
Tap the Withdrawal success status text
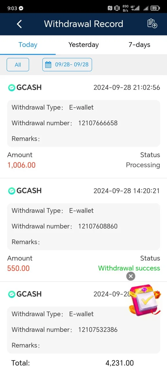129,268
